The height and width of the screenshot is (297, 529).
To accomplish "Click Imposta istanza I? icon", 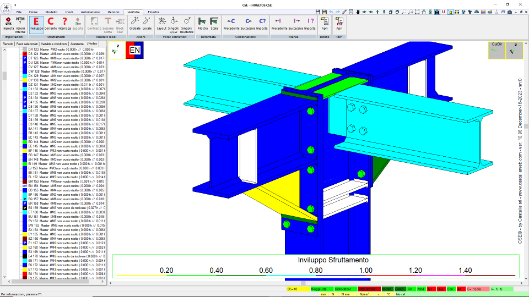I will pyautogui.click(x=310, y=24).
